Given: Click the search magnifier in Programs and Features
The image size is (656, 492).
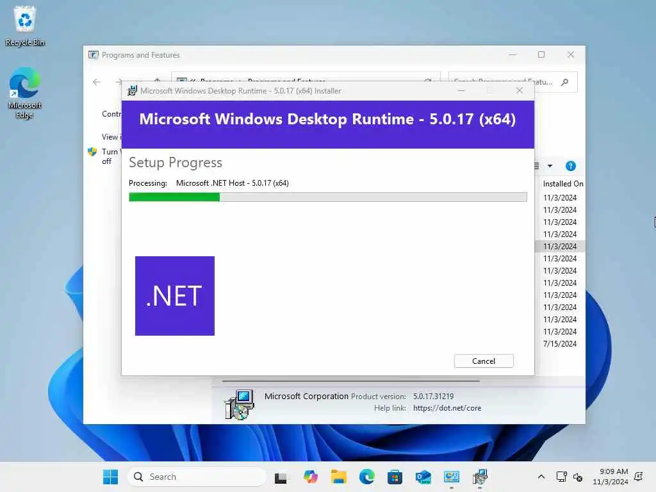Looking at the screenshot, I should pyautogui.click(x=565, y=82).
